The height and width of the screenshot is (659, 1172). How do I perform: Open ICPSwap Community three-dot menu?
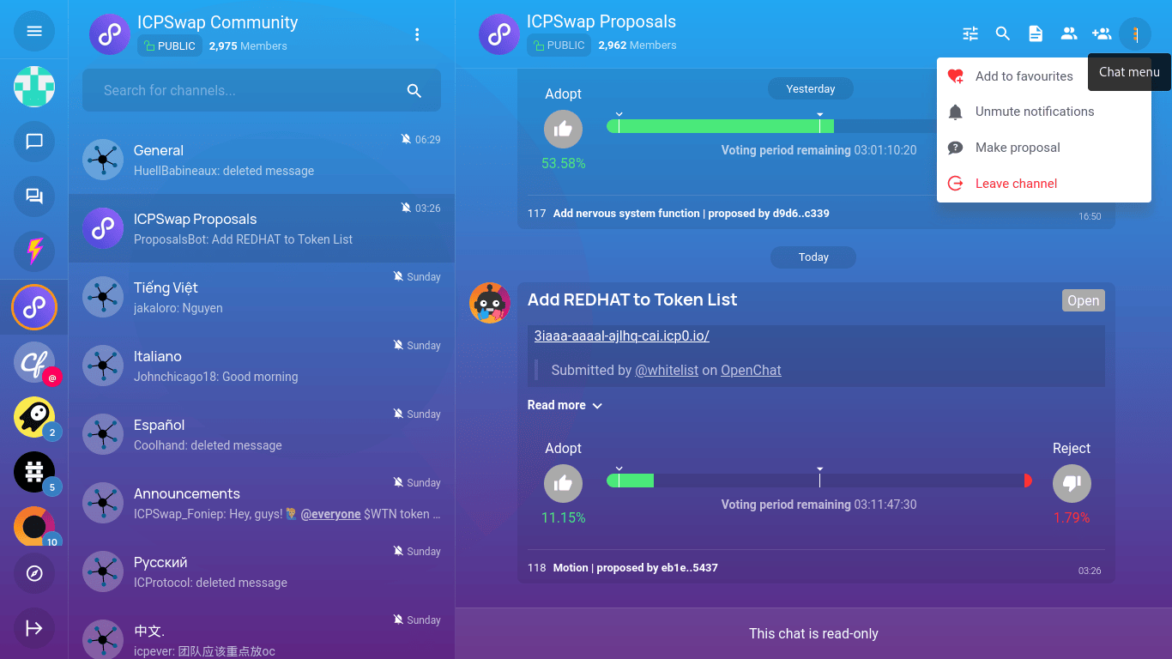coord(417,34)
